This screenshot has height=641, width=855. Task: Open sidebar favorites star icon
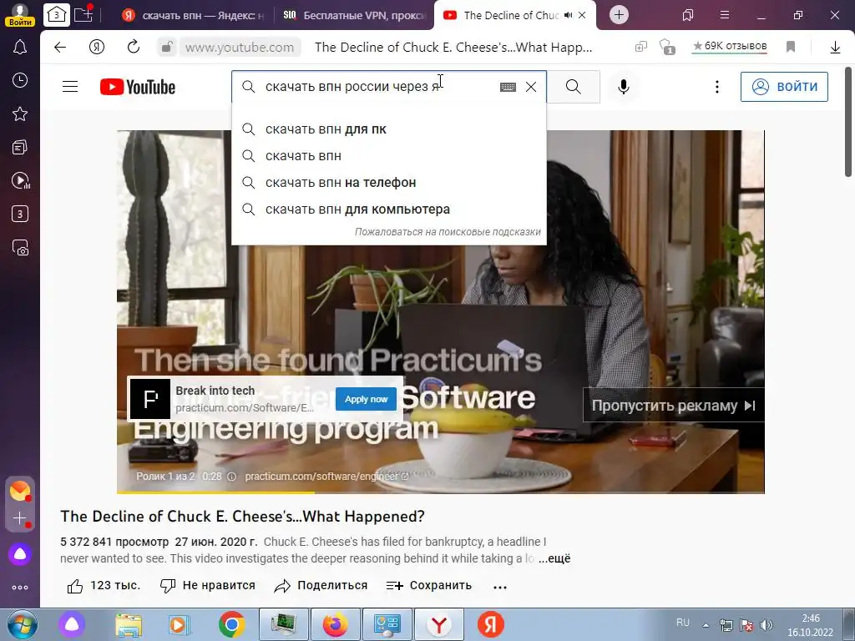tap(20, 114)
